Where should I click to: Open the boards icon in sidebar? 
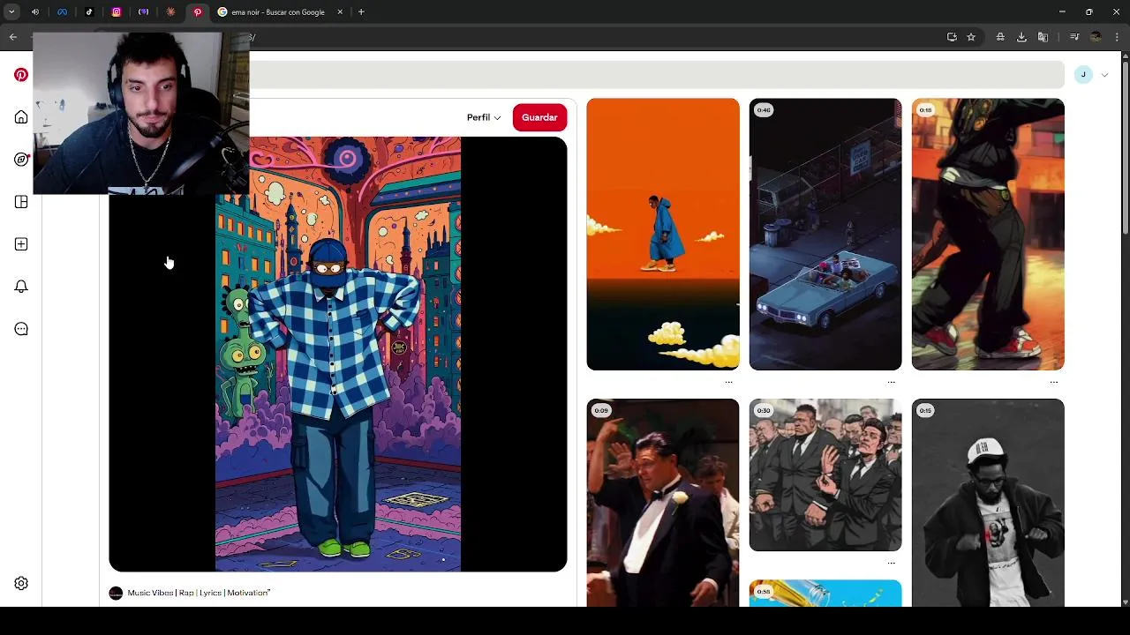coord(21,202)
